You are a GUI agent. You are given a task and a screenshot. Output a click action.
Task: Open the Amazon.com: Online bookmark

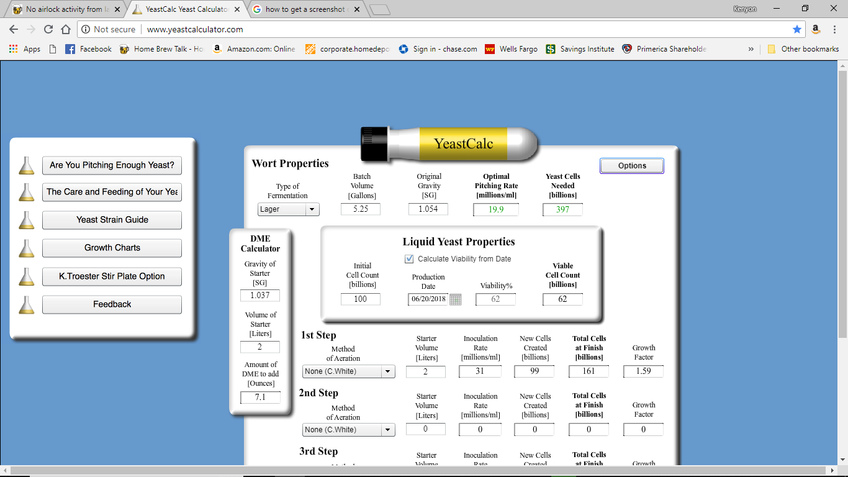[x=254, y=49]
